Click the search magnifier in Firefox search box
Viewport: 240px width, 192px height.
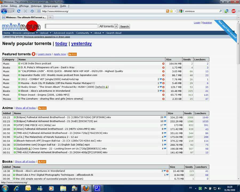[x=221, y=11]
